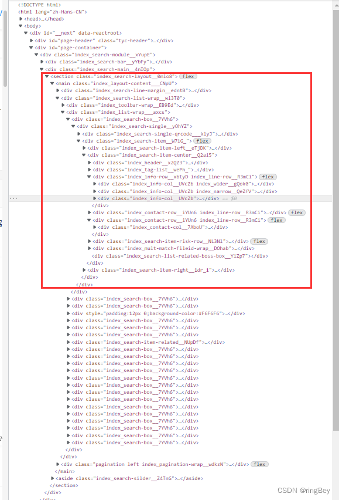
Task: Toggle flex badge on collapsed index_contact-row line
Action: tap(297, 212)
